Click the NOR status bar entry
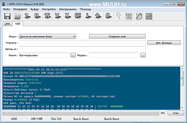Image resolution: width=187 pixels, height=123 pixels. point(14,119)
